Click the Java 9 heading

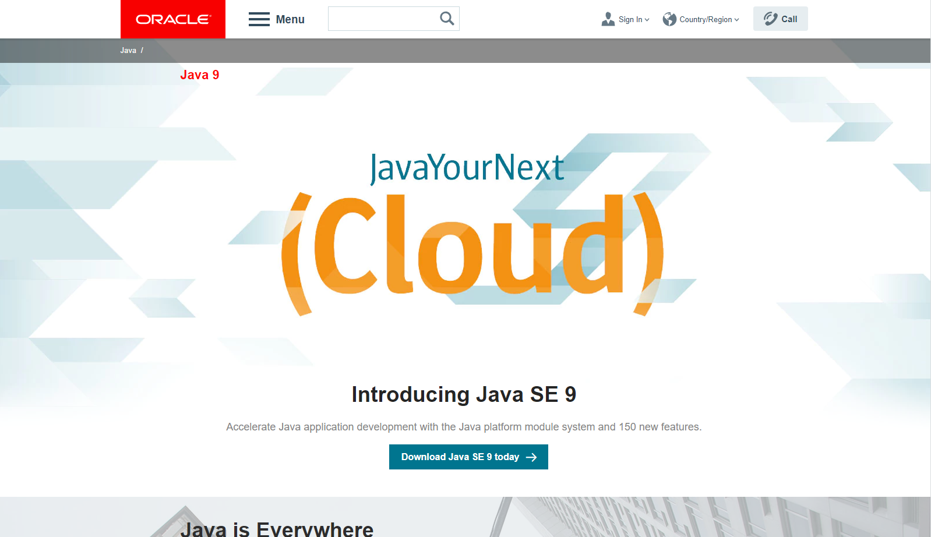[x=200, y=75]
